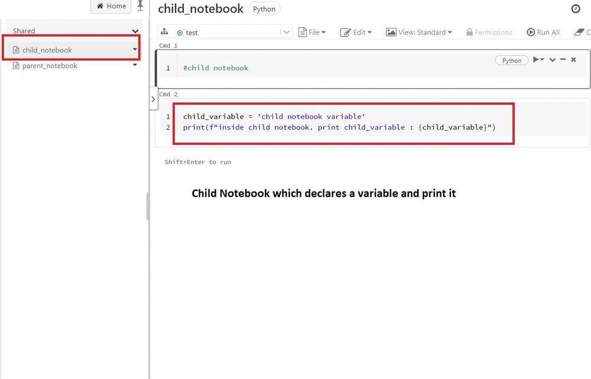Open the info icon at top right

click(575, 9)
